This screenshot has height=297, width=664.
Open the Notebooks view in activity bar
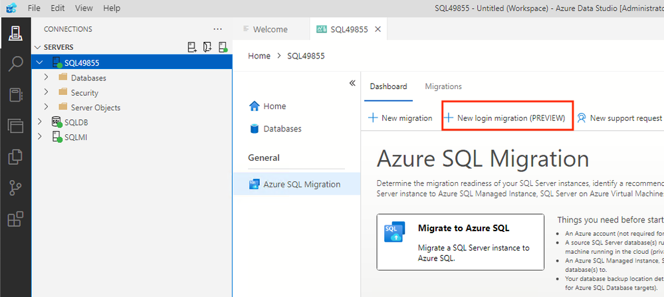click(15, 95)
